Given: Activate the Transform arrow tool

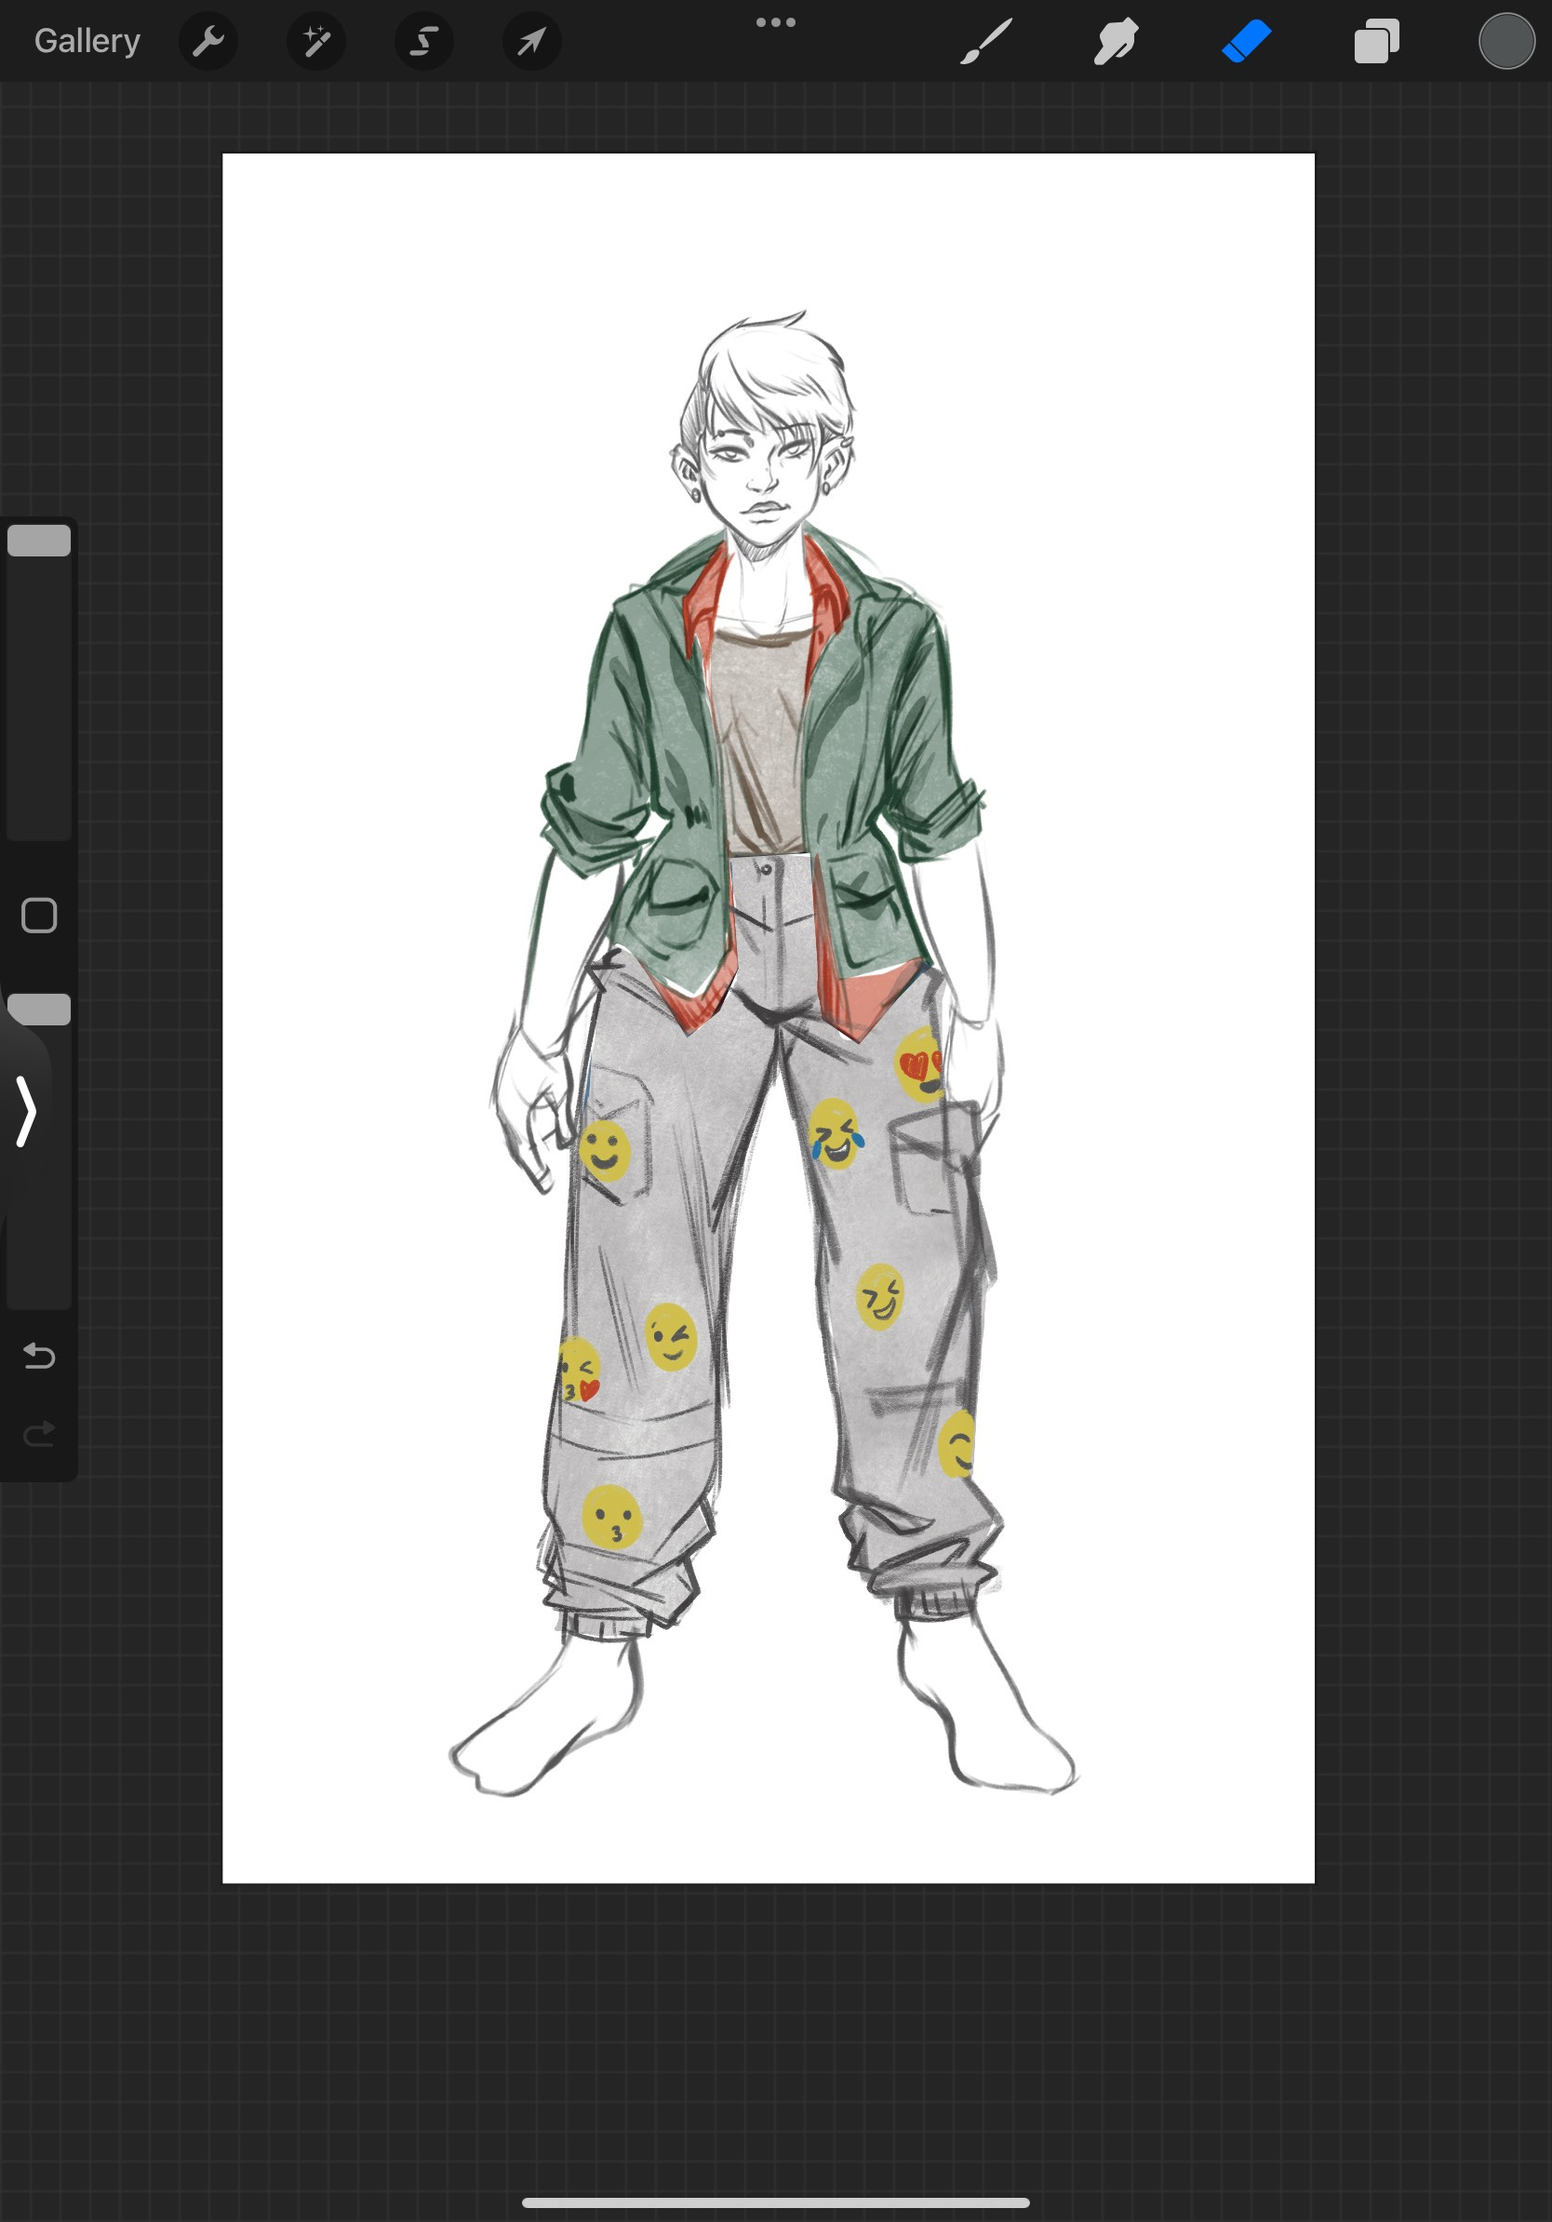Looking at the screenshot, I should [x=531, y=41].
